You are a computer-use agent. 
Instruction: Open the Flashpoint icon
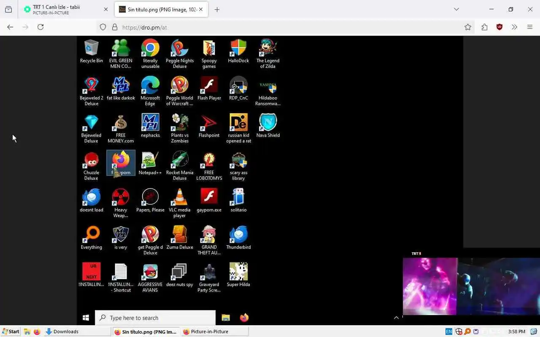(x=209, y=126)
